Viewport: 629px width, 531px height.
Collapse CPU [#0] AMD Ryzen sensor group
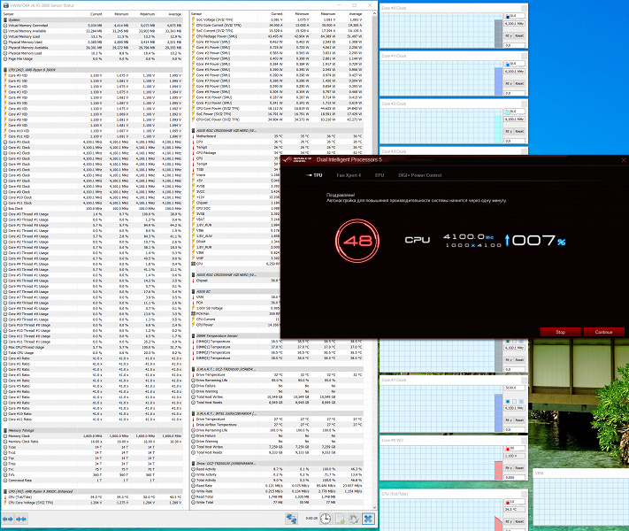93,70
